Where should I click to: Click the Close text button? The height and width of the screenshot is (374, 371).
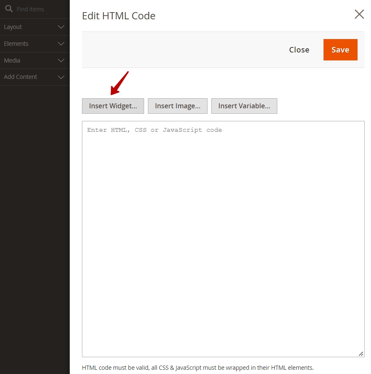click(299, 50)
